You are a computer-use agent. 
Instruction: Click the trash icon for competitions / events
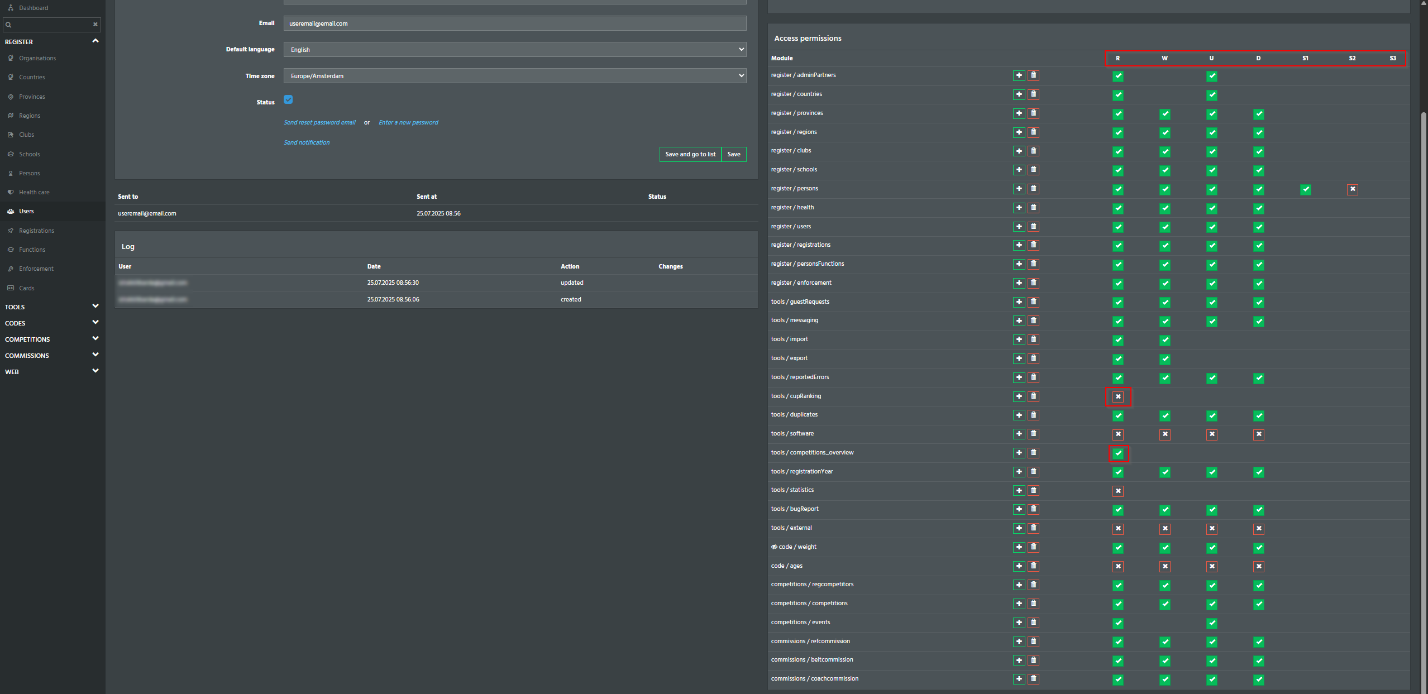[1033, 623]
